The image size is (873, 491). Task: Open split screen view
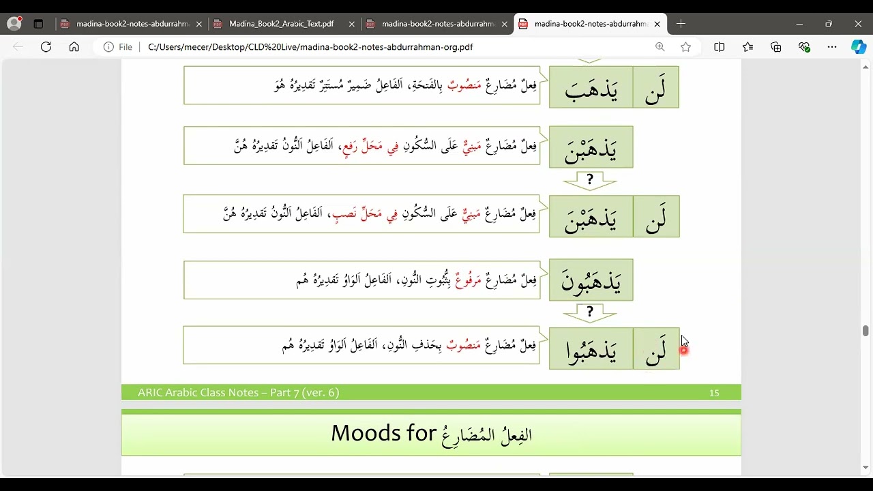coord(720,47)
